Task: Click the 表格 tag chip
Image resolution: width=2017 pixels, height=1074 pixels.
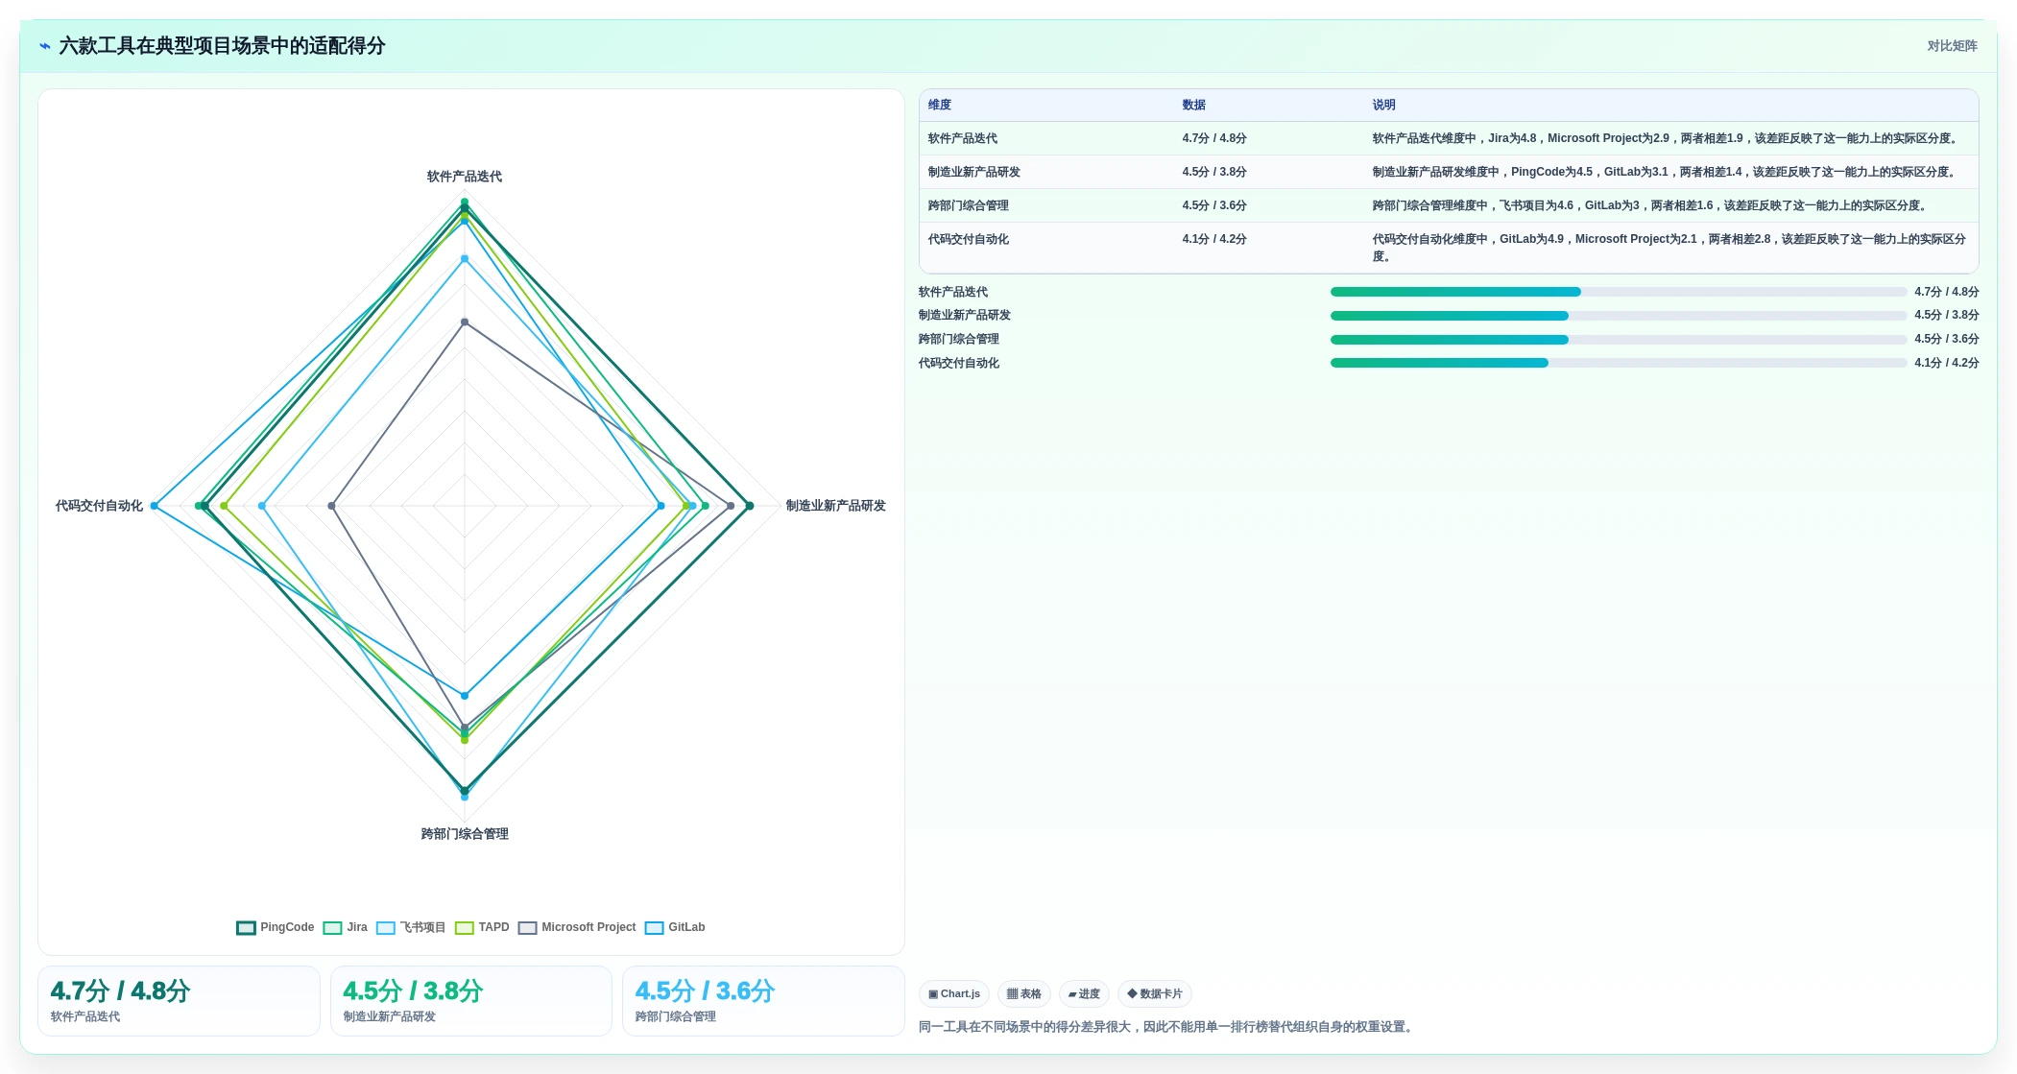Action: click(x=1023, y=993)
